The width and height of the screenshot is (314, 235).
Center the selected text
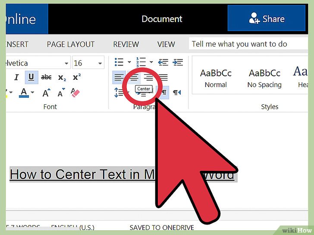[134, 77]
